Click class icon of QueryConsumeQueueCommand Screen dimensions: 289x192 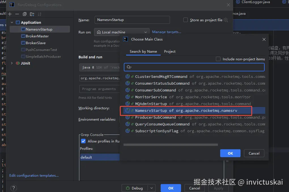(127, 124)
